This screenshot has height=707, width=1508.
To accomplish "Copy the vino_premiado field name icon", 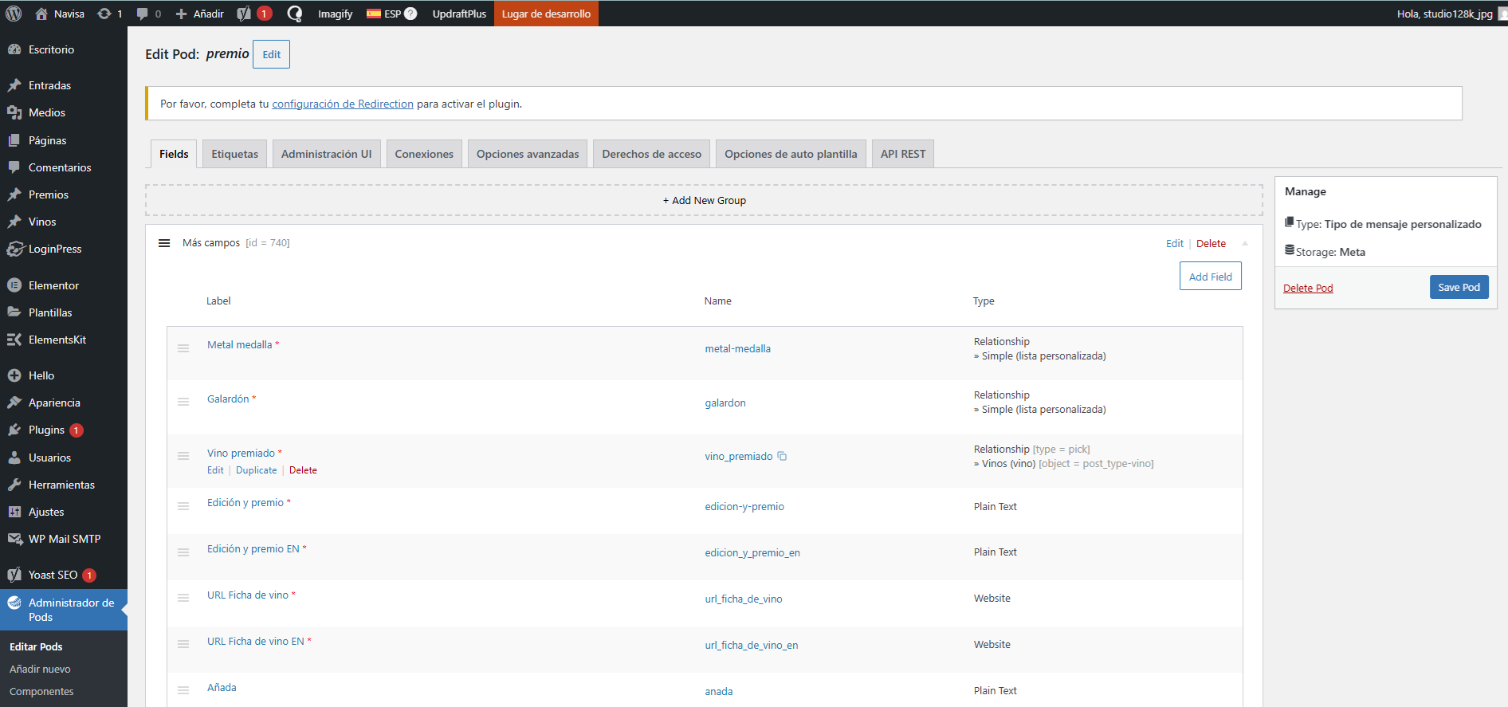I will click(x=782, y=456).
